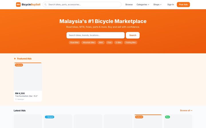Expand the Categories dropdown menu
The image size is (206, 128).
click(143, 5)
